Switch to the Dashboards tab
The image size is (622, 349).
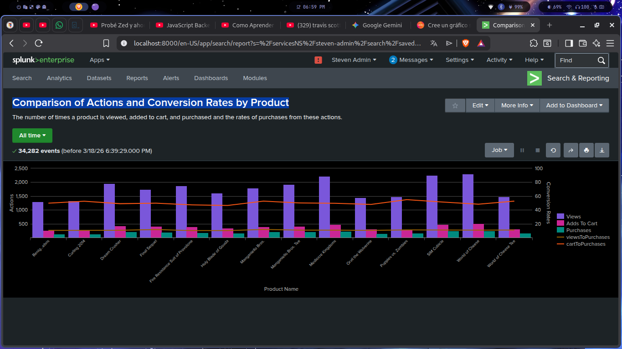click(211, 78)
